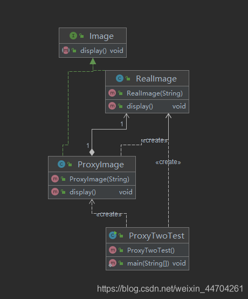Click the public visibility icon in ProxyTwoTest header
Image resolution: width=248 pixels, height=299 pixels.
click(121, 235)
